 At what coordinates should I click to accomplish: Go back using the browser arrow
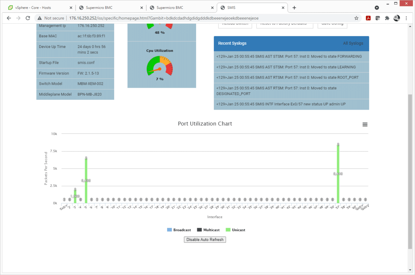(x=9, y=18)
